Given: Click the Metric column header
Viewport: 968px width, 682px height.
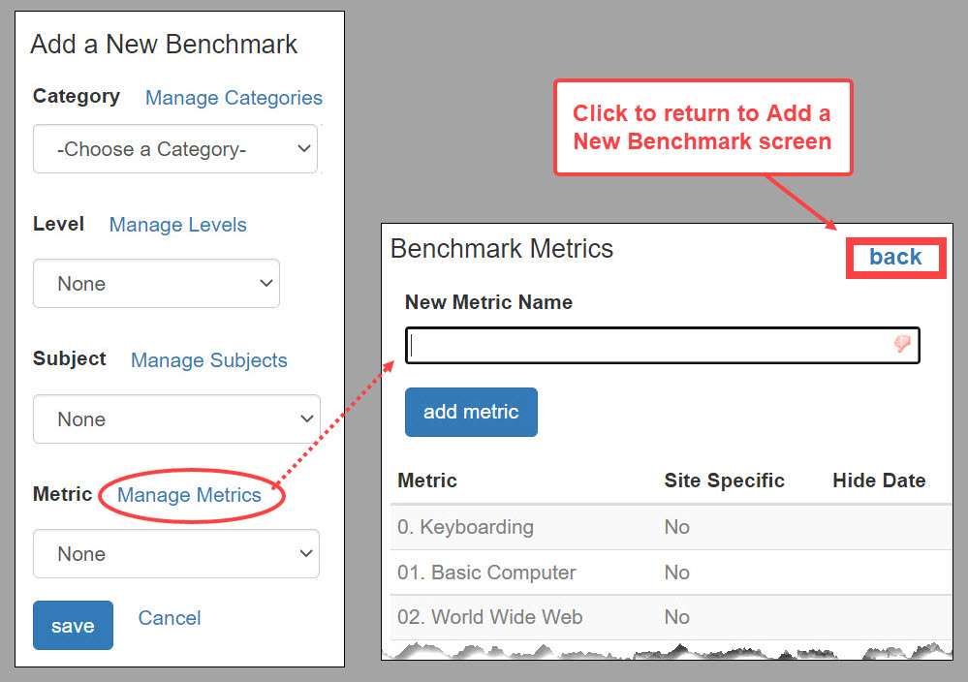Looking at the screenshot, I should click(x=426, y=480).
